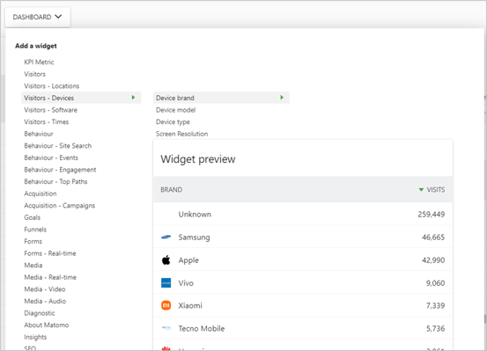Viewport: 487px width, 351px height.
Task: Open the DASHBOARD dropdown menu
Action: pos(38,17)
